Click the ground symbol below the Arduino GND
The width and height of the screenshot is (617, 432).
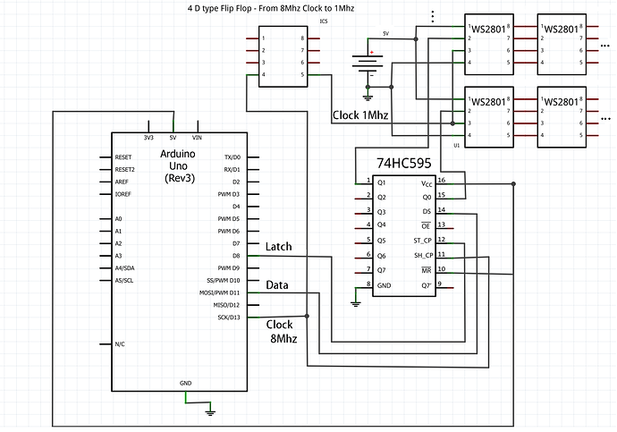click(x=210, y=412)
